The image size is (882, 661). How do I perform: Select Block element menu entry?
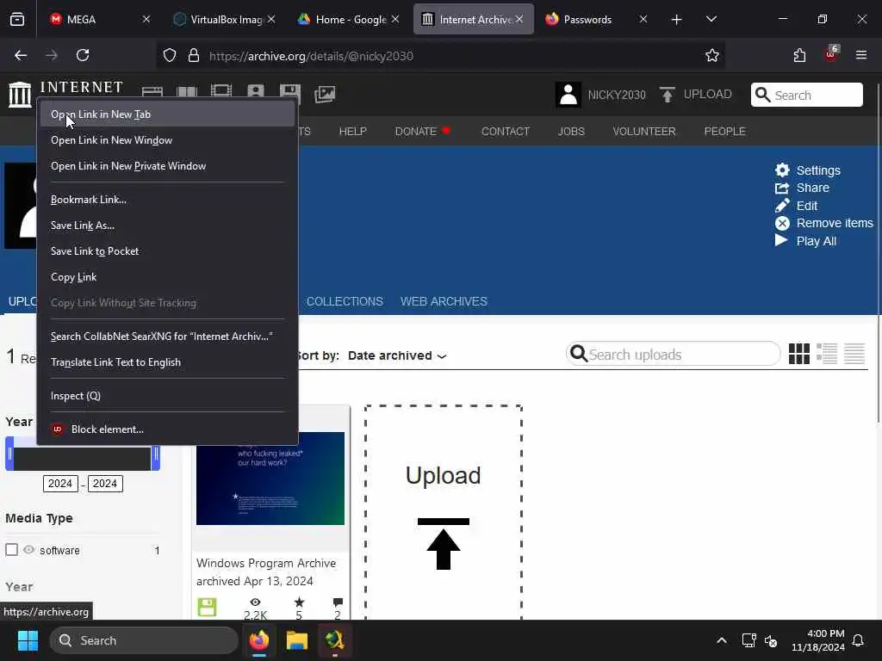pyautogui.click(x=167, y=429)
